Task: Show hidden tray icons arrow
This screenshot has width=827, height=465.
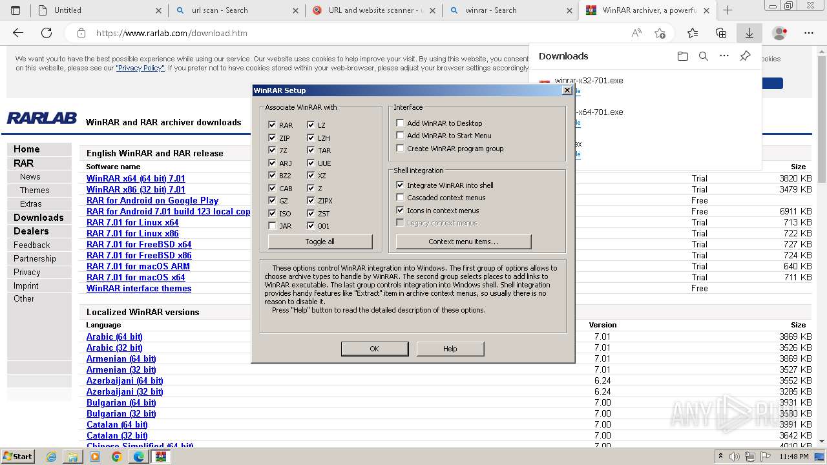Action: (x=721, y=457)
